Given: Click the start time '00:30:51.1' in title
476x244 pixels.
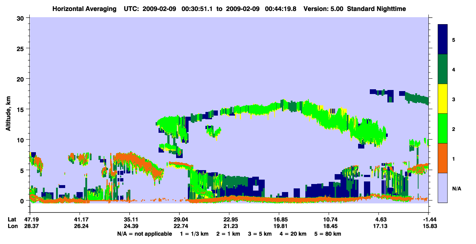Looking at the screenshot, I should pyautogui.click(x=197, y=9).
